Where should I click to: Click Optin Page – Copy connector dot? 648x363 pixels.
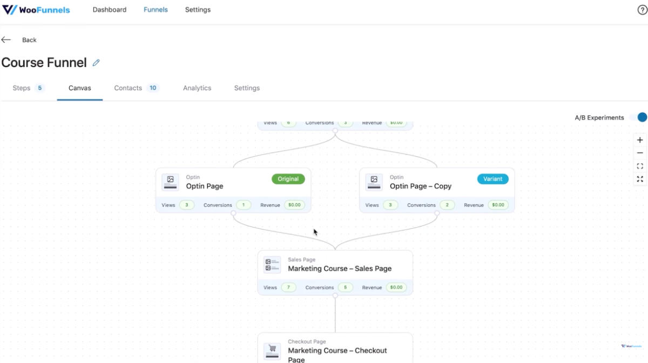pyautogui.click(x=437, y=213)
